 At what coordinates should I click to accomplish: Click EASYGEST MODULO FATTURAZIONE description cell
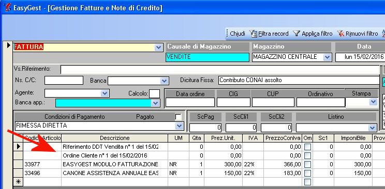tap(115, 165)
